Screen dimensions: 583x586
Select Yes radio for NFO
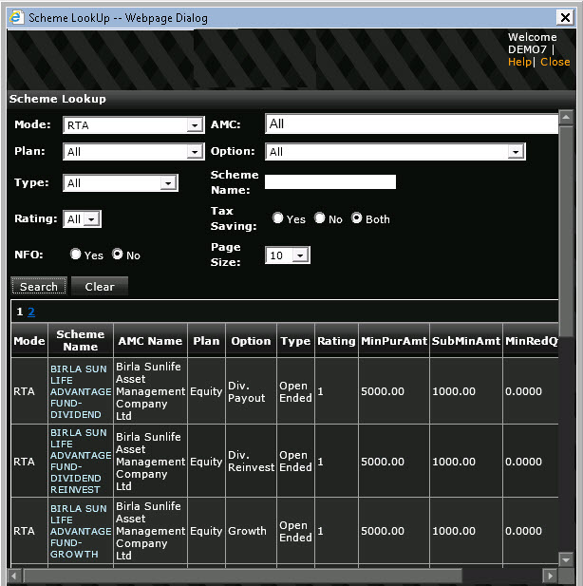coord(76,255)
